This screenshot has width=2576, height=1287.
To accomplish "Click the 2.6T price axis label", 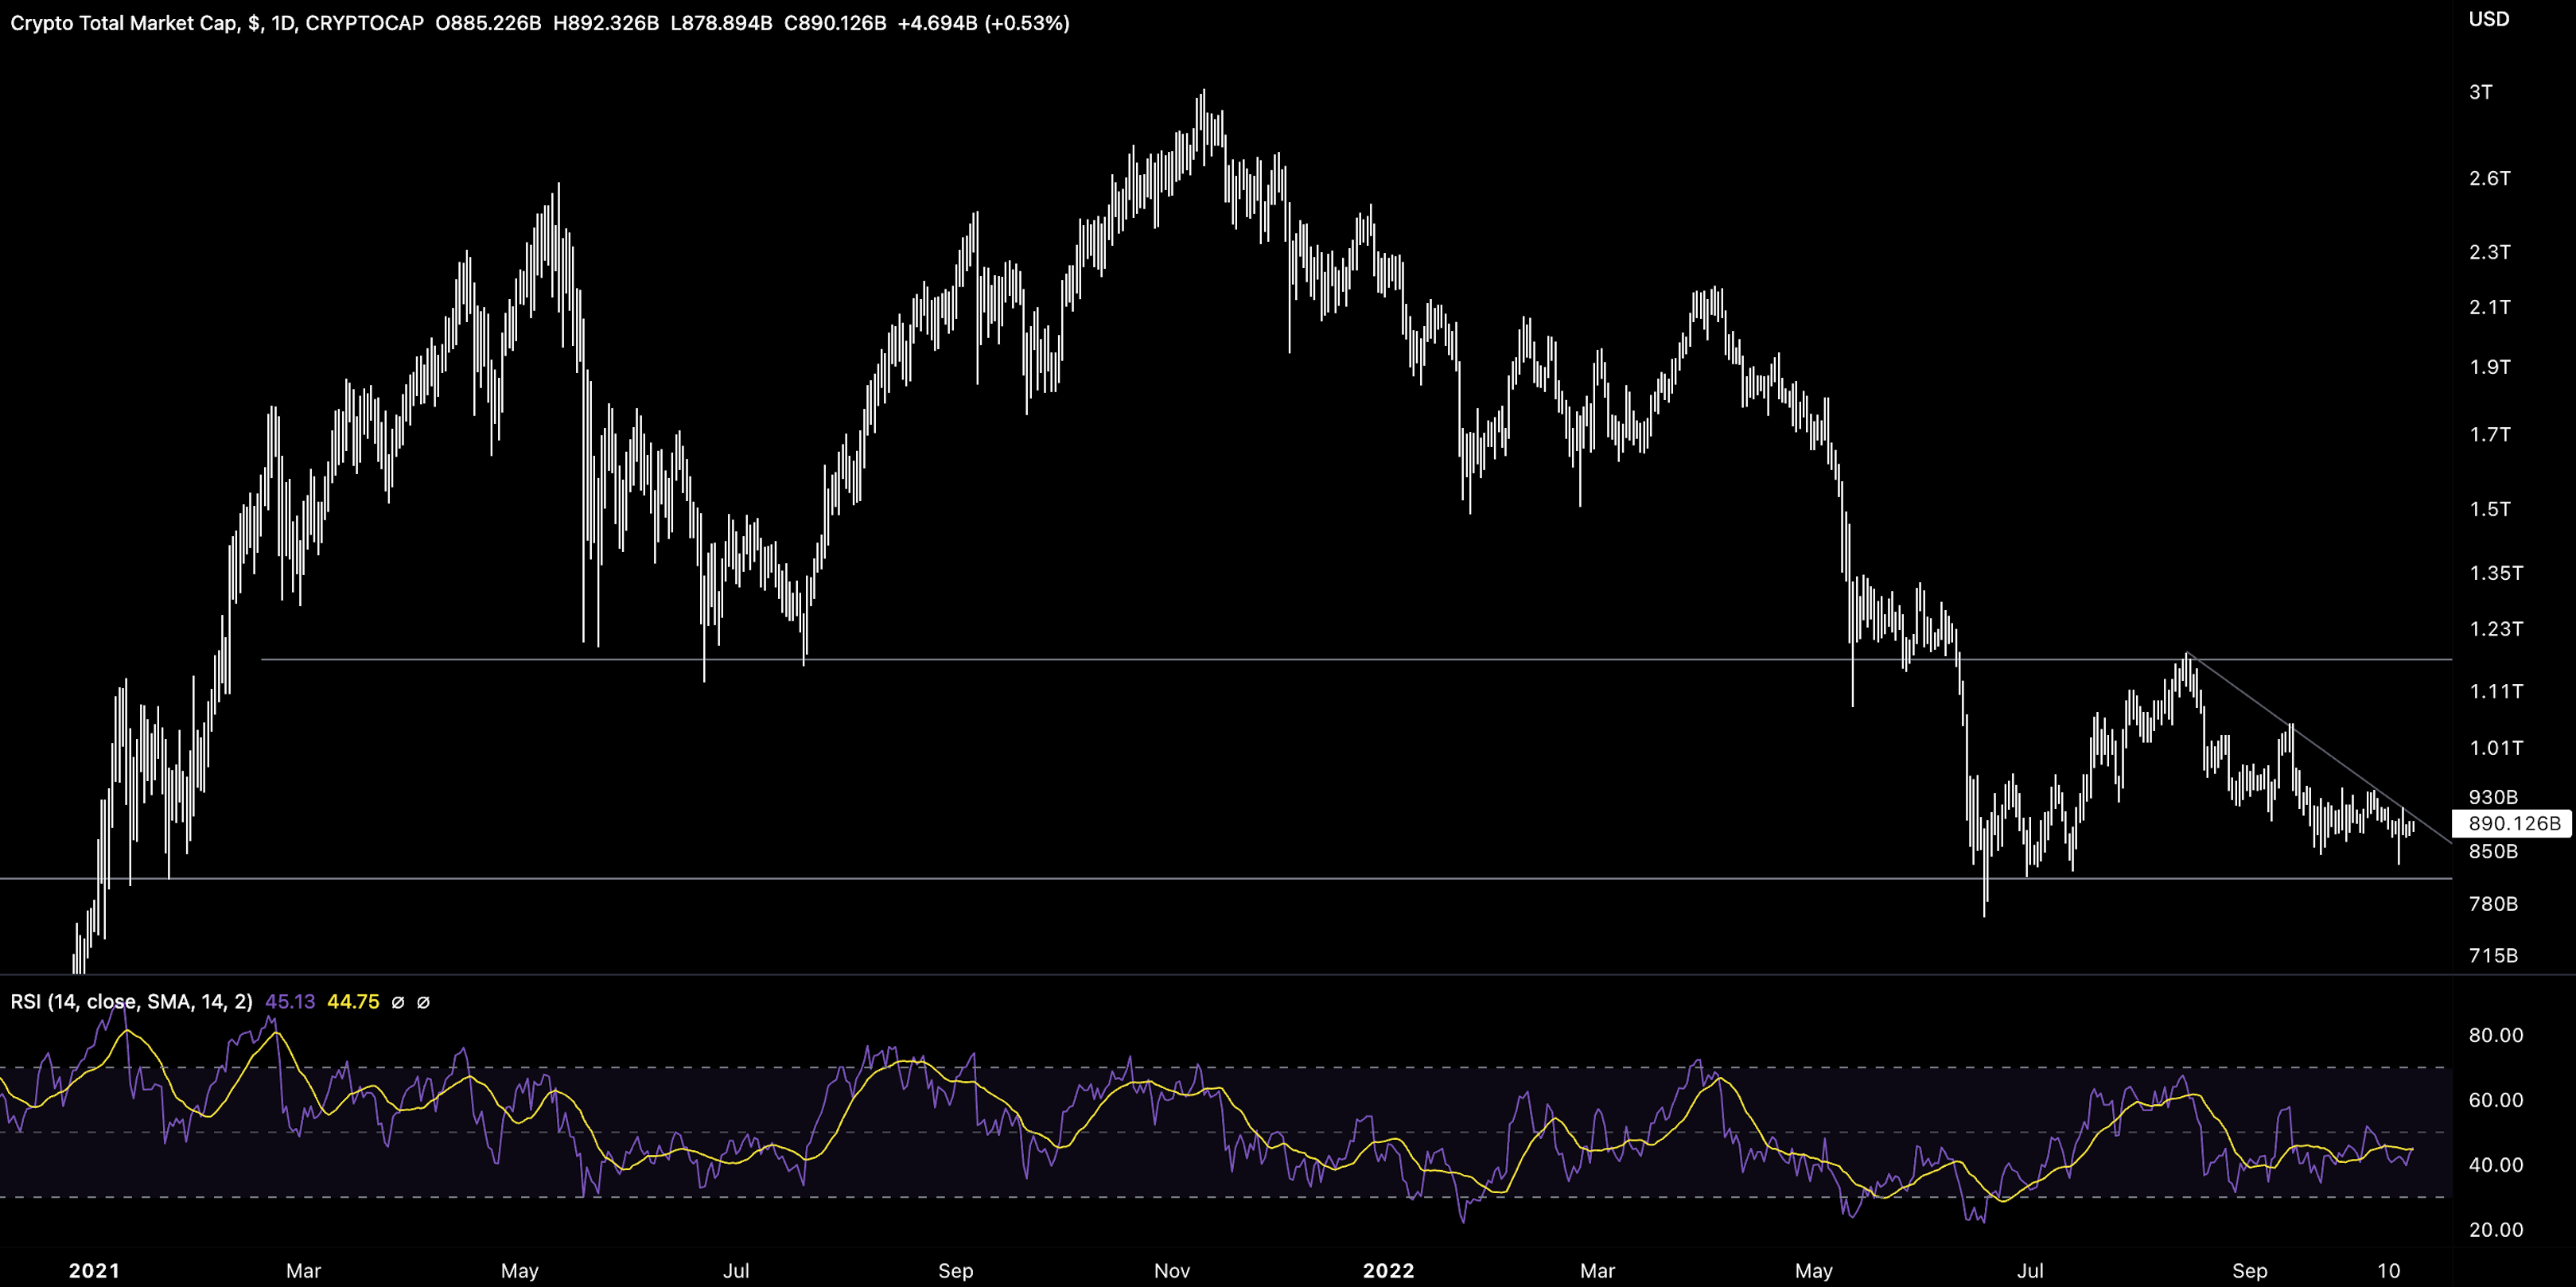I will (2489, 178).
